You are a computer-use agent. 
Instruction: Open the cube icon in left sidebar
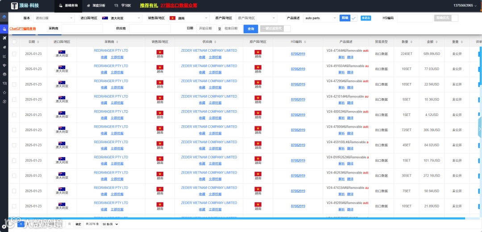click(4, 17)
